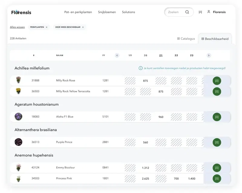The height and width of the screenshot is (193, 242).
Task: Open Purple Prince plant thumbnail
Action: [18, 142]
